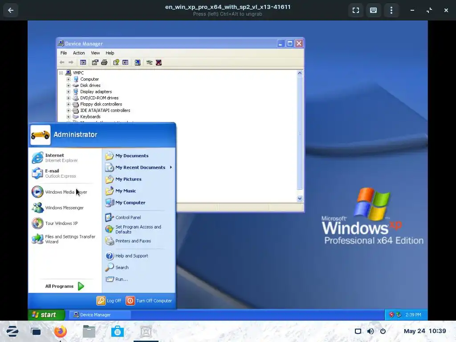Open My Documents folder
Image resolution: width=456 pixels, height=342 pixels.
click(x=138, y=155)
